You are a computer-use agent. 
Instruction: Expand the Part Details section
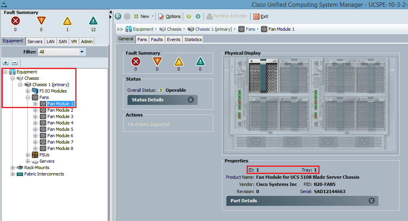(x=372, y=201)
